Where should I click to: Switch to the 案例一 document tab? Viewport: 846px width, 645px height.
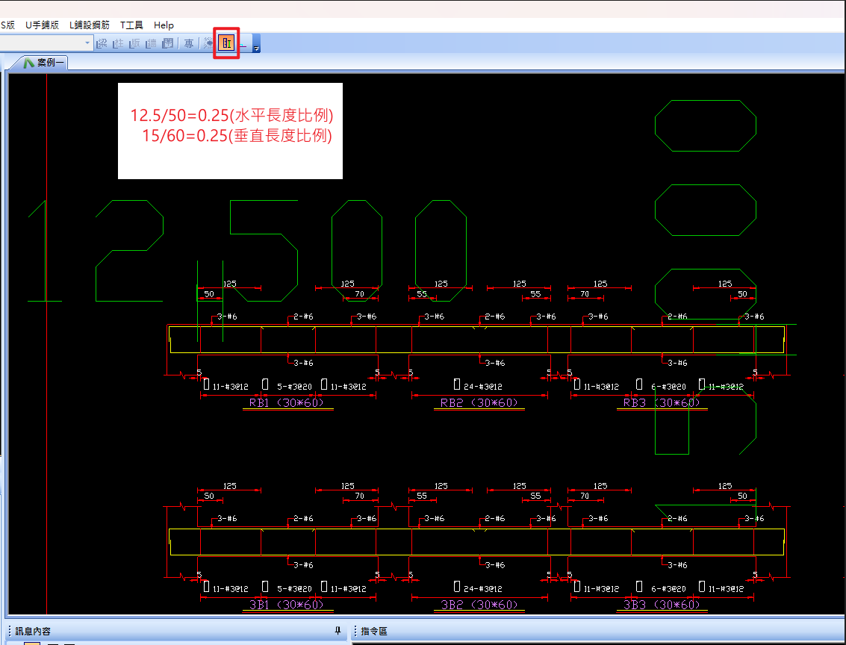[x=45, y=63]
